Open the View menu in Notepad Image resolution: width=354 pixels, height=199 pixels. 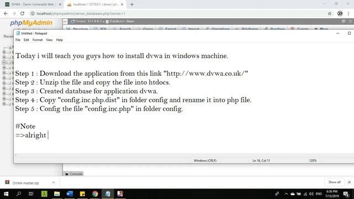tap(49, 40)
